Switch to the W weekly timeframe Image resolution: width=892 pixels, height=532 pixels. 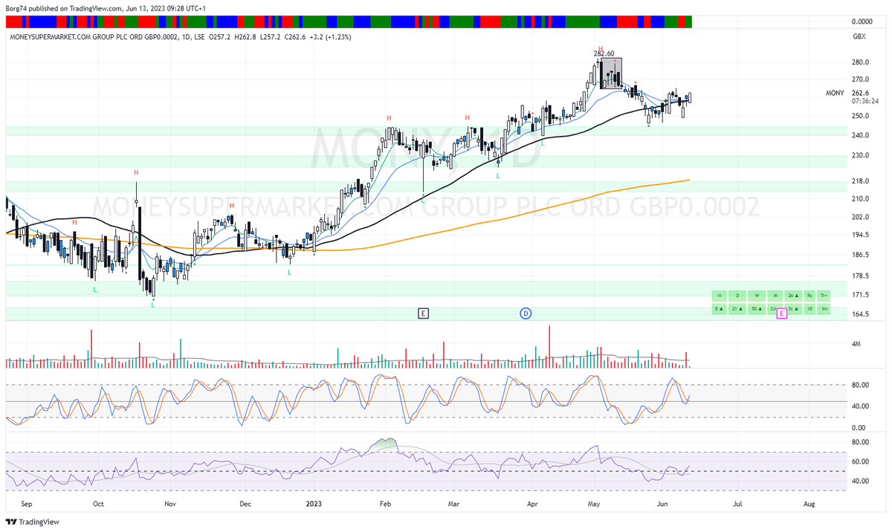(x=757, y=295)
